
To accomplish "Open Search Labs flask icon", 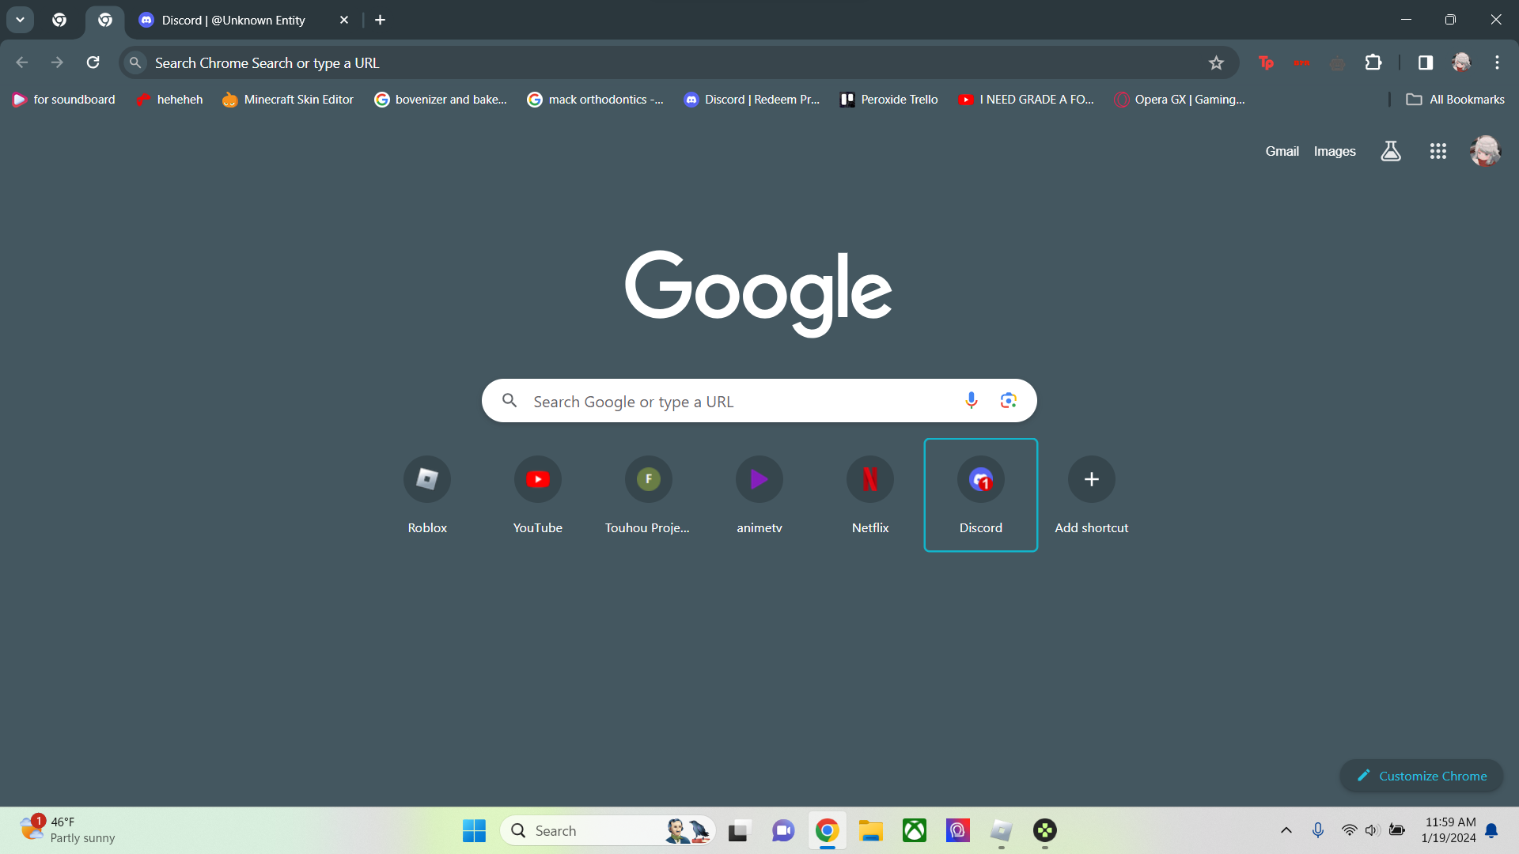I will 1391,151.
